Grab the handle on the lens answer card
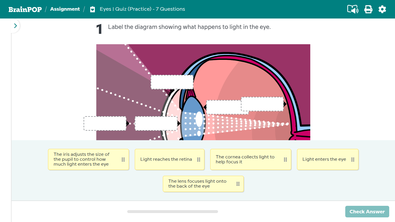The height and width of the screenshot is (222, 395). (x=237, y=184)
